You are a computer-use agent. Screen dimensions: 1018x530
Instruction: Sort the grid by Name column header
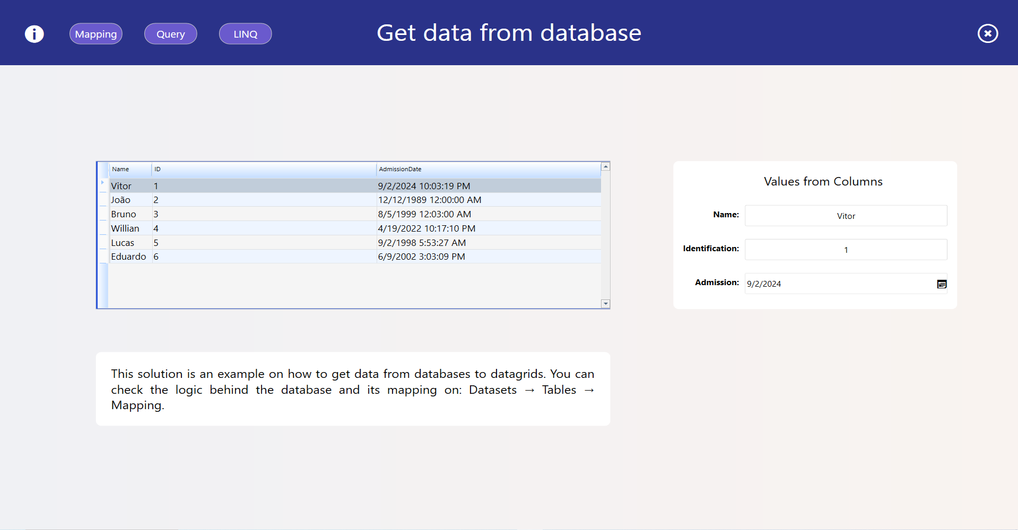point(130,170)
